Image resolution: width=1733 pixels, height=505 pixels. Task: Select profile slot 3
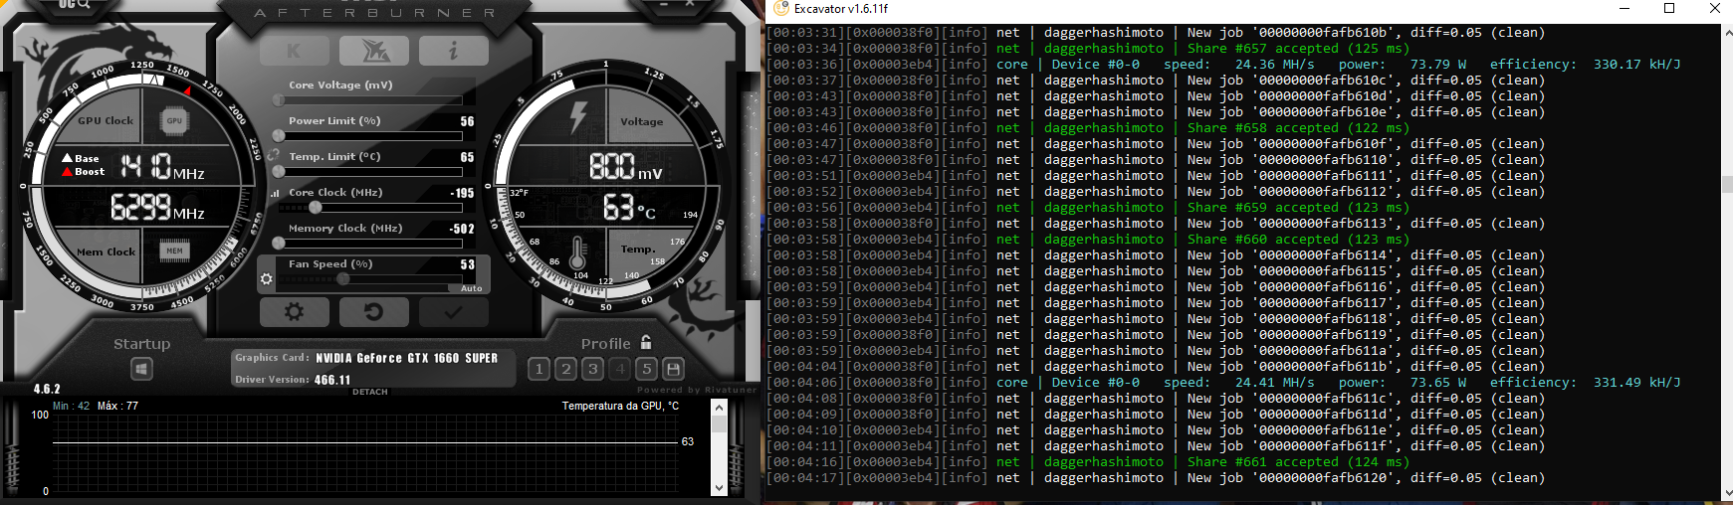[592, 369]
